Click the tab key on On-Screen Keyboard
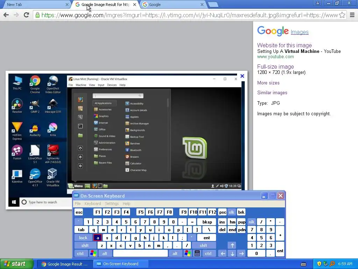The height and width of the screenshot is (269, 358). [81, 230]
